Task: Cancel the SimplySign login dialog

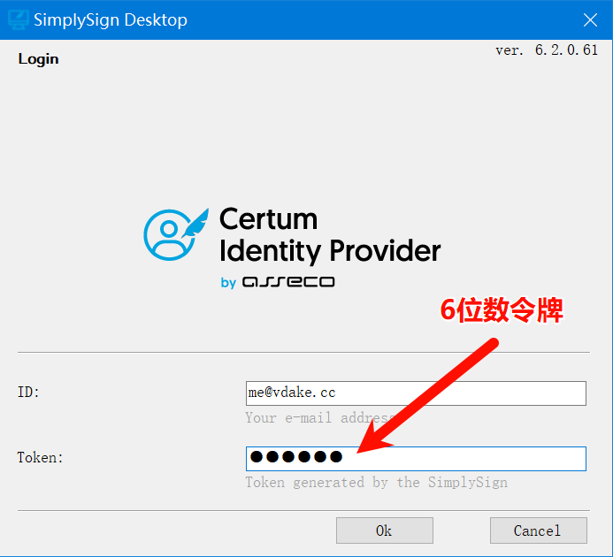Action: pos(539,530)
